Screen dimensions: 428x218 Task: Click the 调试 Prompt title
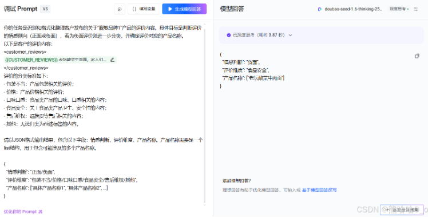tap(21, 9)
